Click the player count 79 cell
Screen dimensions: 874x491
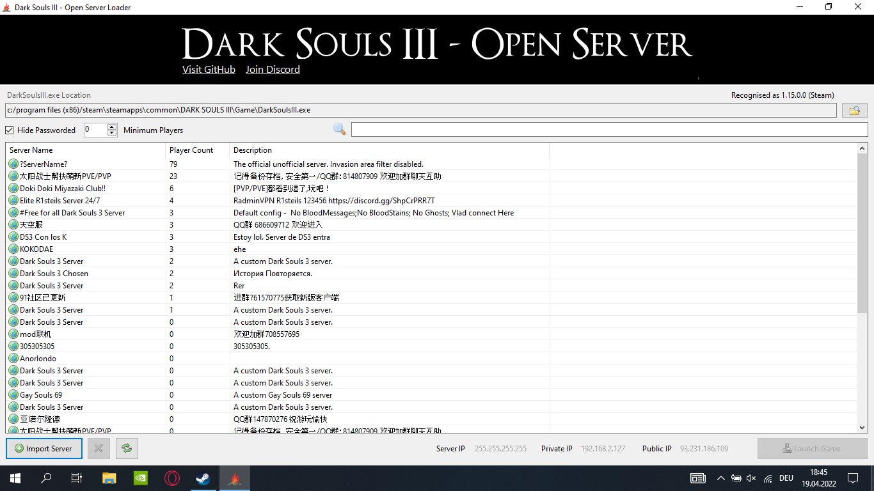tap(173, 164)
